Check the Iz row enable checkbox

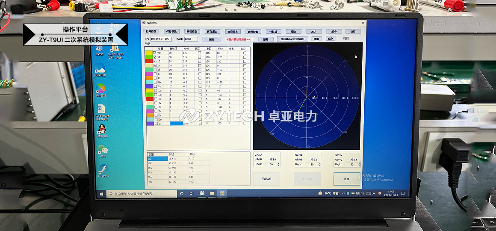click(x=155, y=124)
